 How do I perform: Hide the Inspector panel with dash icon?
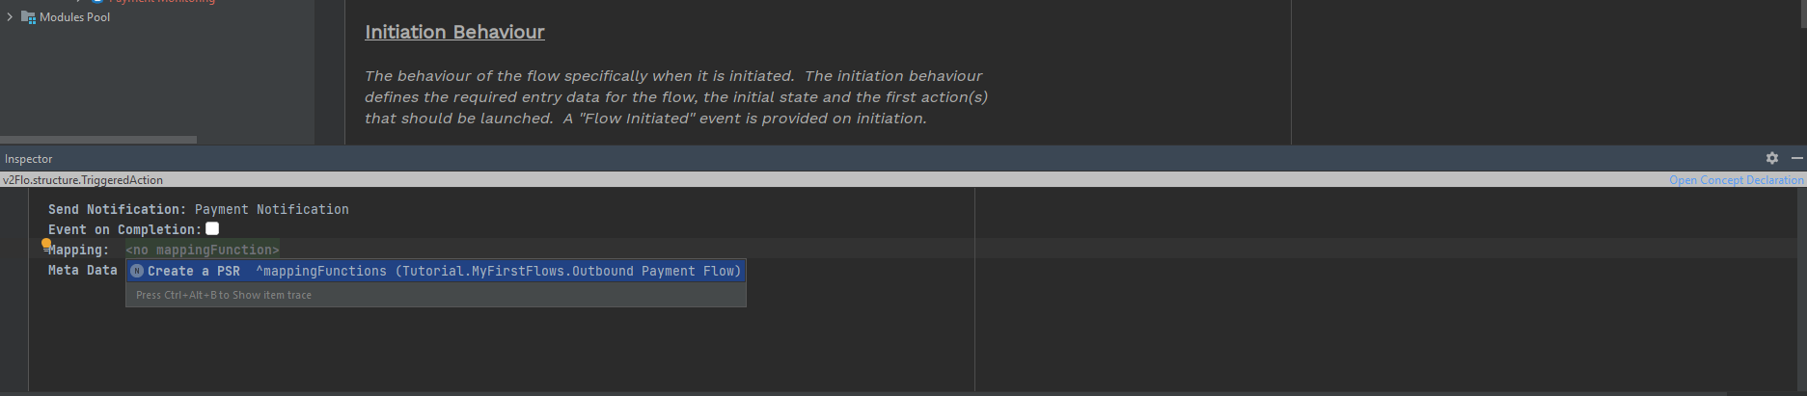pos(1796,158)
